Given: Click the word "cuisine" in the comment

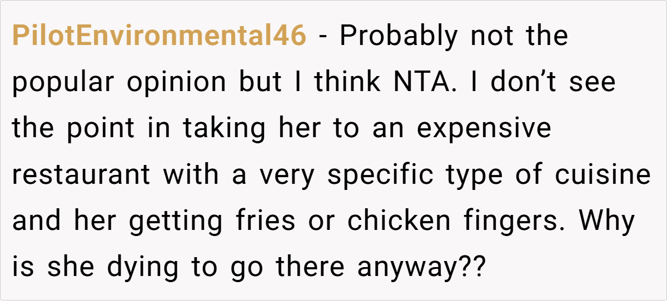Looking at the screenshot, I should [x=603, y=175].
